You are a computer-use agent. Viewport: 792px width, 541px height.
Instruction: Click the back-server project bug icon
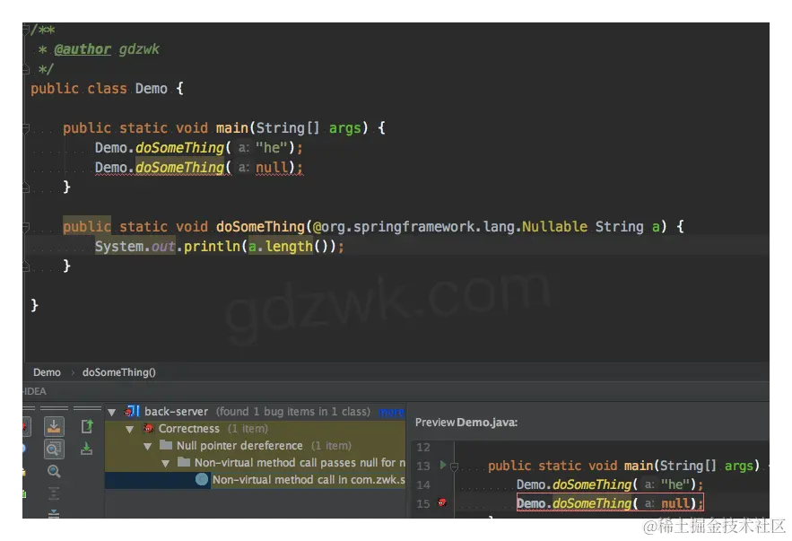(132, 411)
